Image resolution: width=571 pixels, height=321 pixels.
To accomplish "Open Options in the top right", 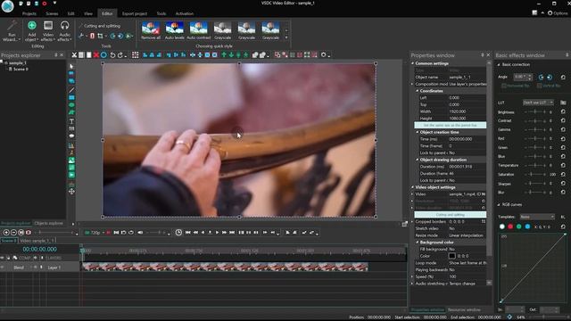I will click(x=558, y=13).
